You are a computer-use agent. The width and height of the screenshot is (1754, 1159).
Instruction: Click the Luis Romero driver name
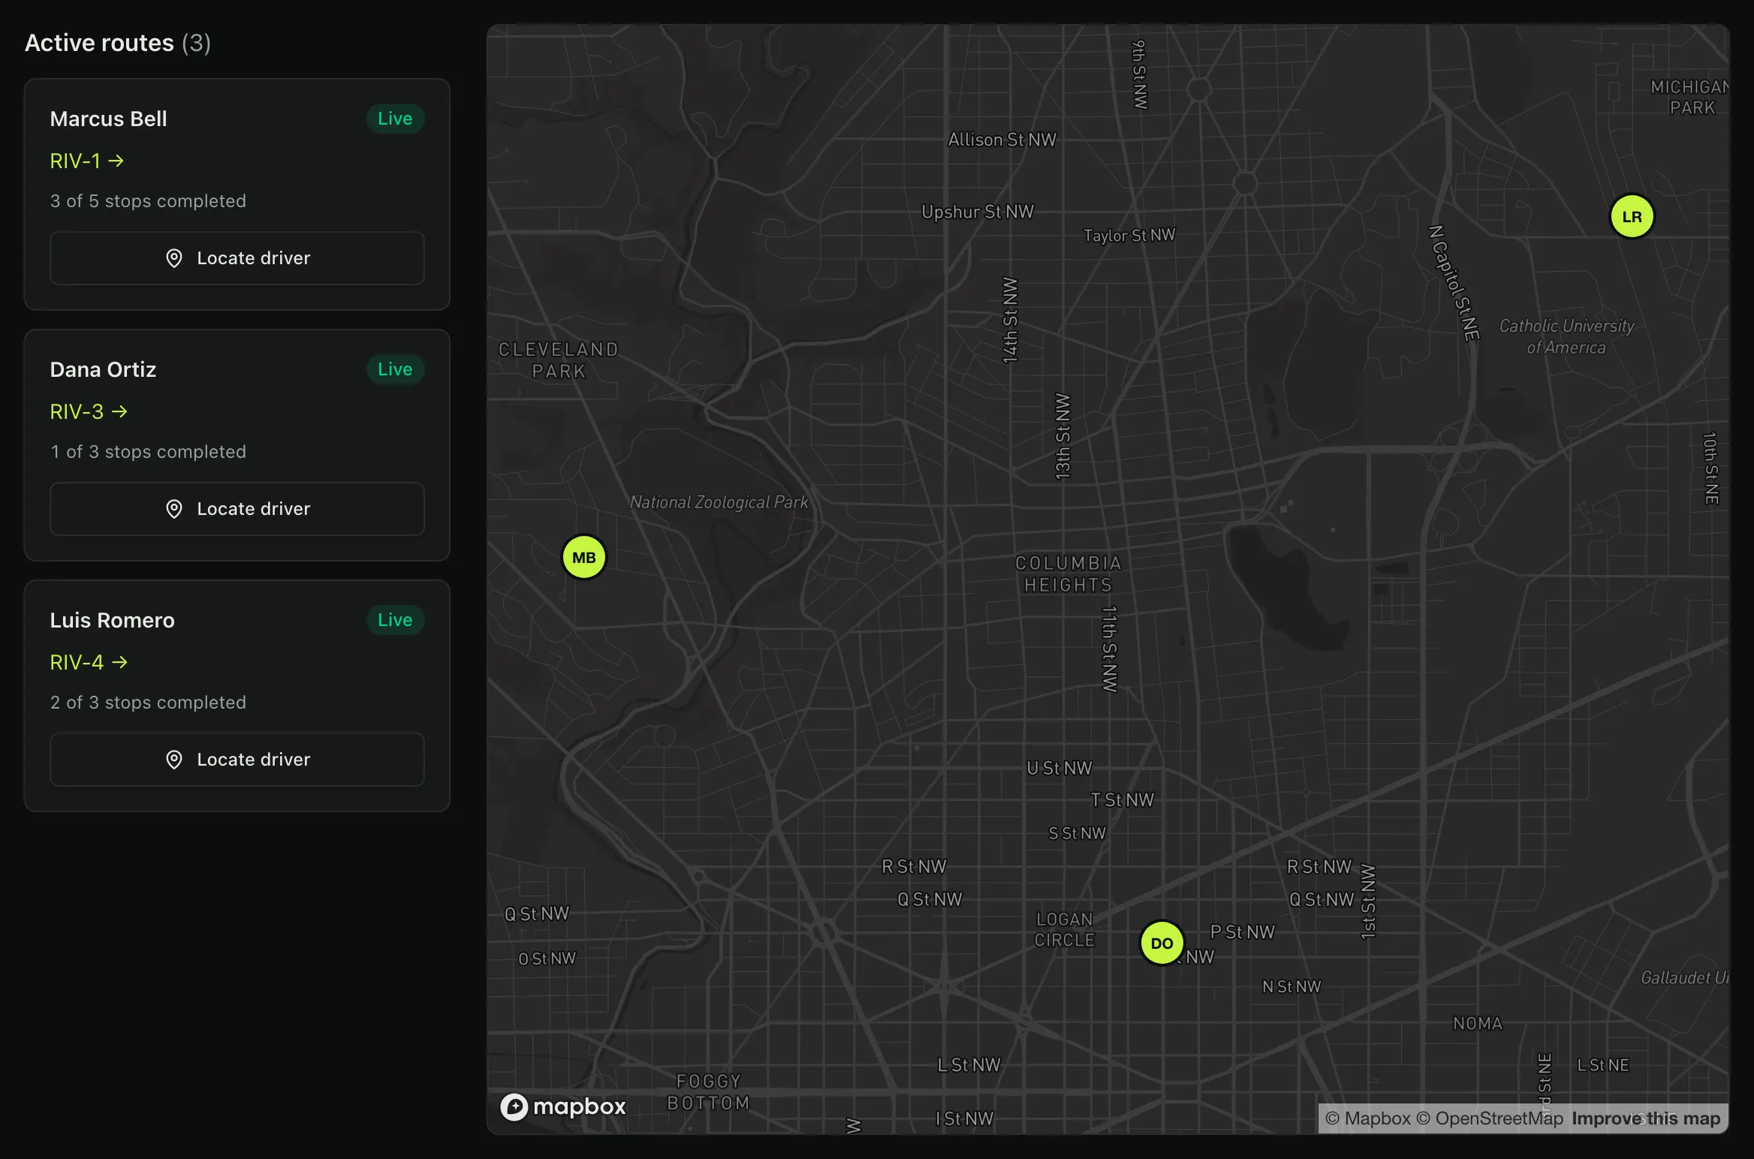[112, 620]
